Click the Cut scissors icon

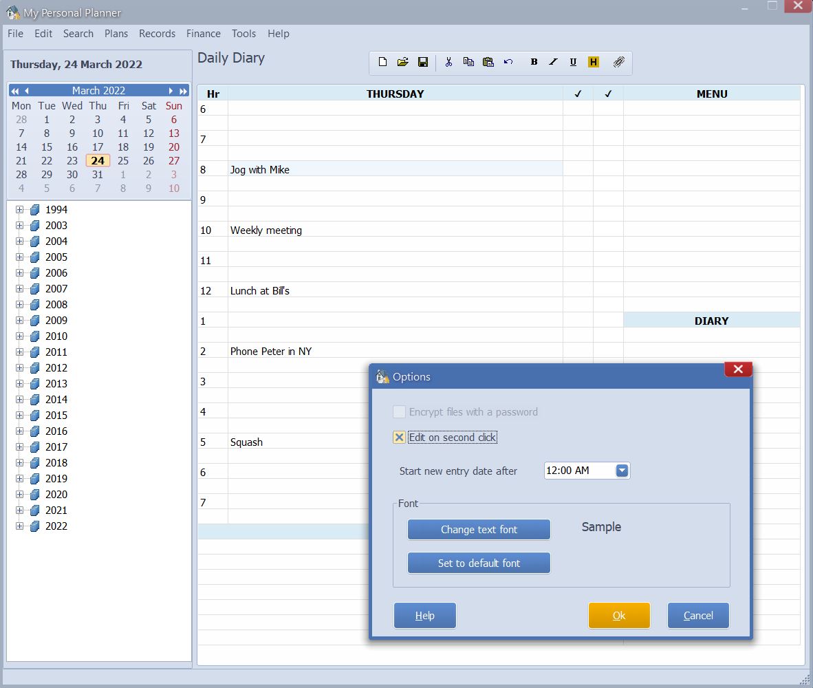click(448, 62)
